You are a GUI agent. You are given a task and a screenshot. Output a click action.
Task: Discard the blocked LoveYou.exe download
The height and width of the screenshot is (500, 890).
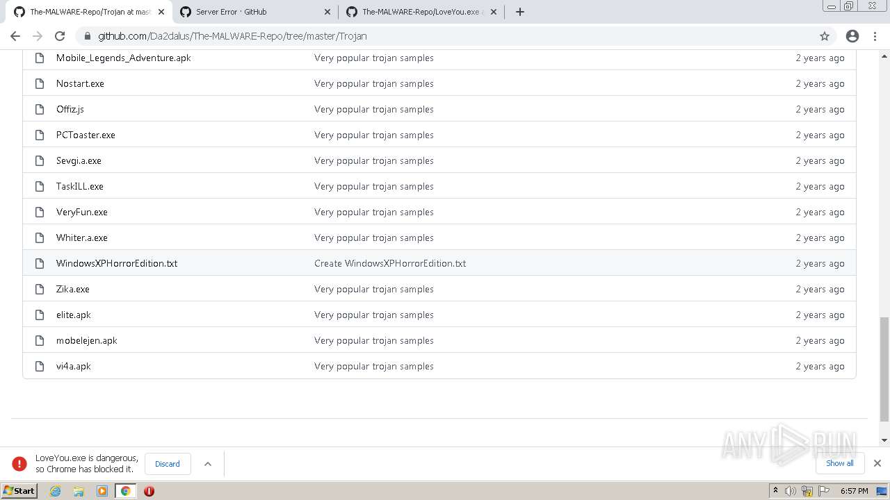(168, 464)
